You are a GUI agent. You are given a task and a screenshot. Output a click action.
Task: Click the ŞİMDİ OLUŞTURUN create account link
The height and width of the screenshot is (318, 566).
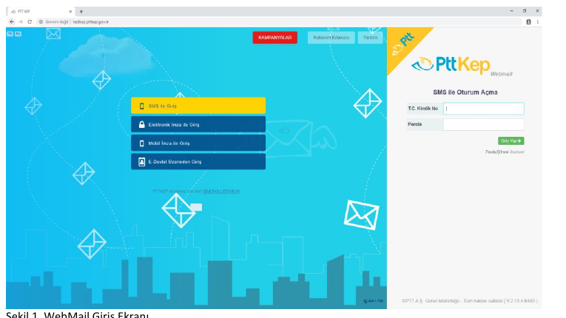pos(221,192)
